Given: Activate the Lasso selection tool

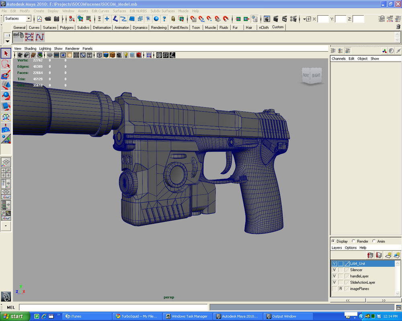Looking at the screenshot, I should 5,63.
